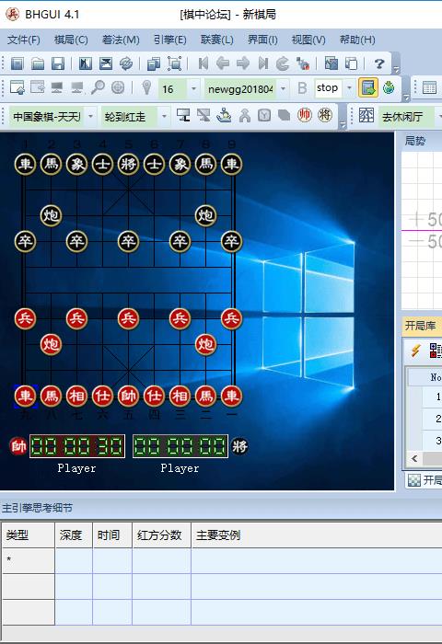Viewport: 442px width, 644px height.
Task: Open the 轮到红走 turn dropdown
Action: tap(165, 117)
